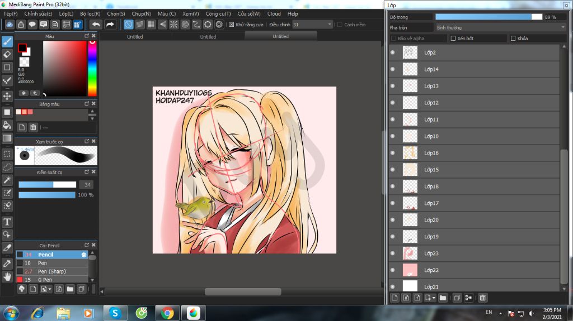Adjust brush size slider showing 34
This screenshot has width=573, height=321.
coord(47,185)
